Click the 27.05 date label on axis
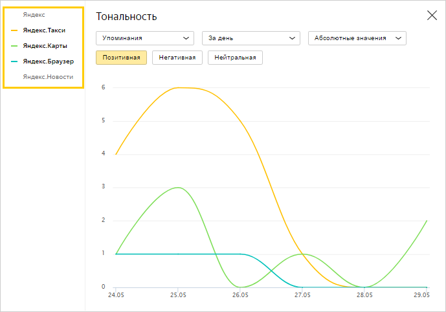Screen dimensions: 446x312 click(x=302, y=295)
